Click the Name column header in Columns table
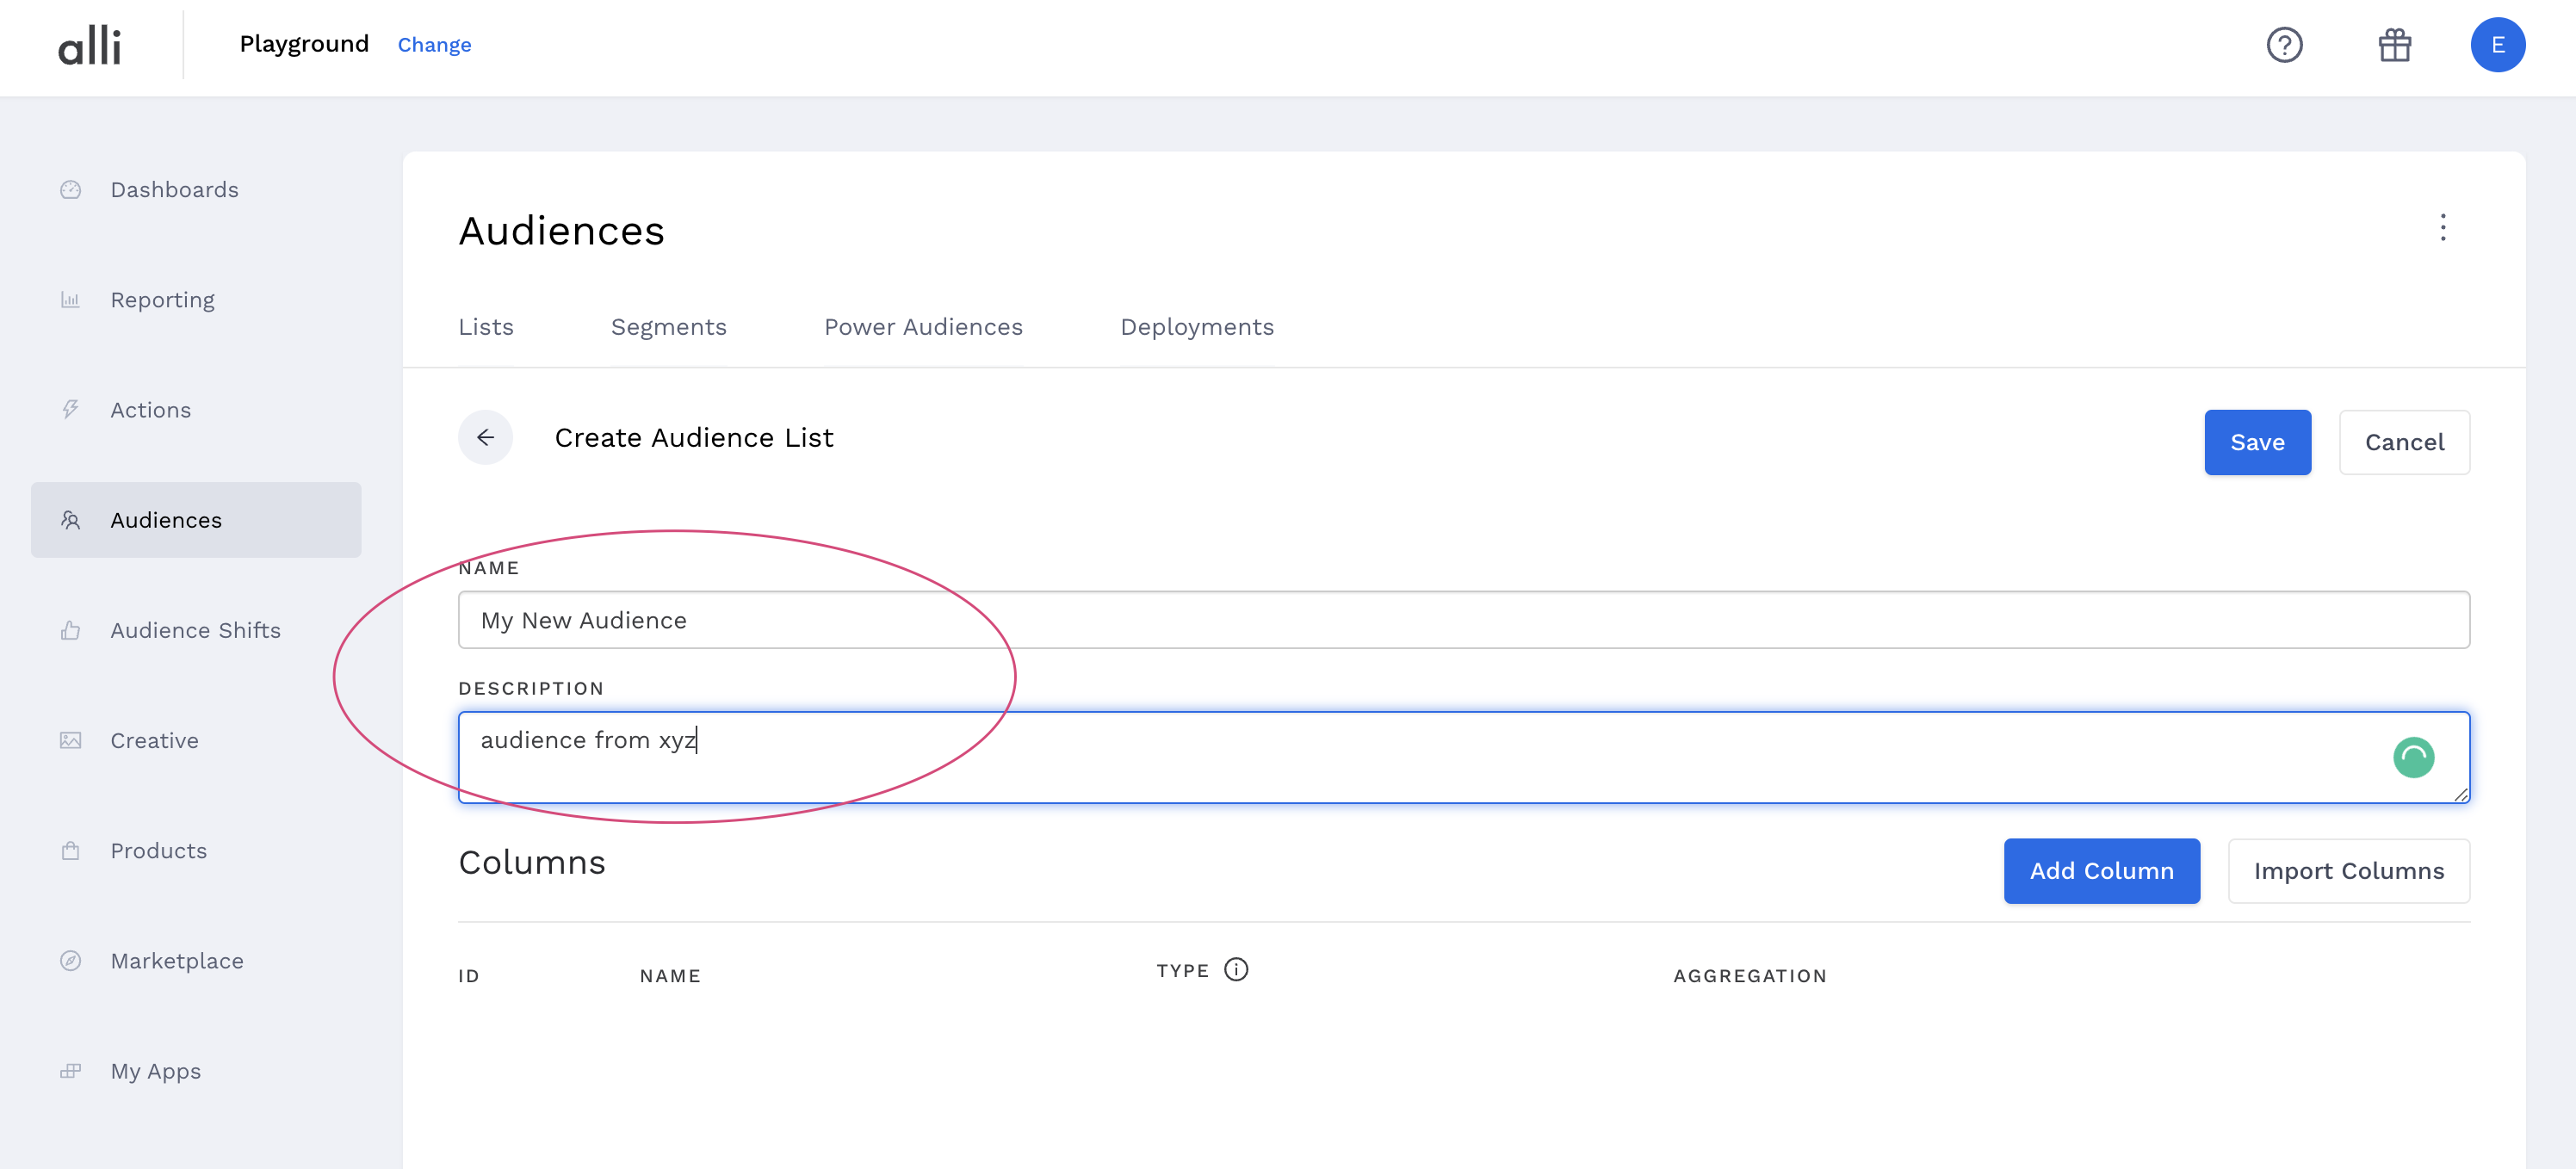Screen dimensions: 2576x1169 (670, 976)
